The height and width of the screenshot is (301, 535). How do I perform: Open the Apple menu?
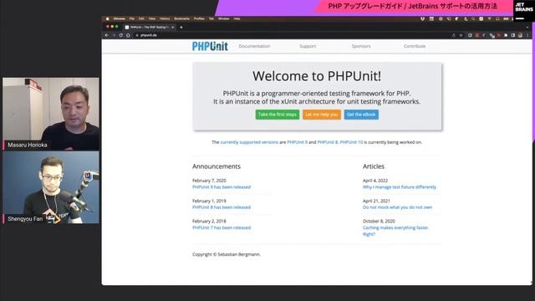pos(108,18)
